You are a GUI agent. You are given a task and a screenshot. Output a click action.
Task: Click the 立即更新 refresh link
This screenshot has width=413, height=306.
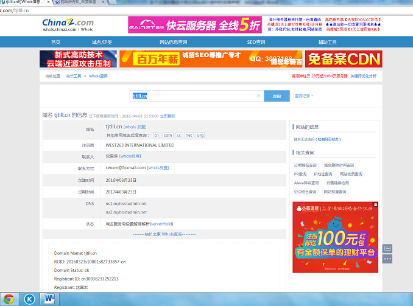tap(167, 116)
